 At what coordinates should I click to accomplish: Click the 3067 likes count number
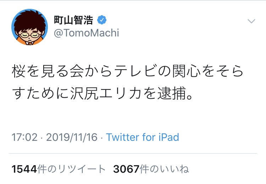[126, 169]
